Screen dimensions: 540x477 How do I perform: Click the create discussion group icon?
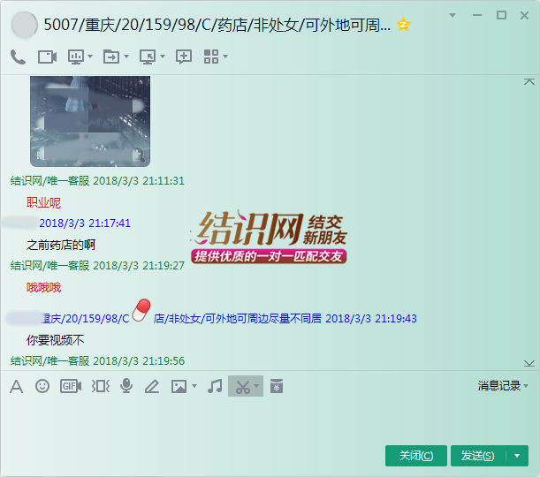pyautogui.click(x=184, y=57)
